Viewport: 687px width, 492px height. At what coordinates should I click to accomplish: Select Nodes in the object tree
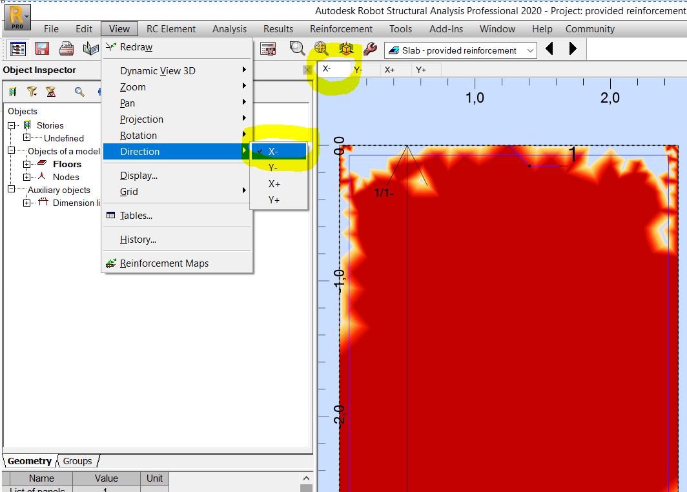click(66, 177)
